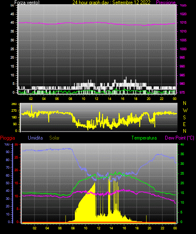Viewport: 196px width, 234px height.
Task: Select the Umidita legend label
Action: [35, 138]
